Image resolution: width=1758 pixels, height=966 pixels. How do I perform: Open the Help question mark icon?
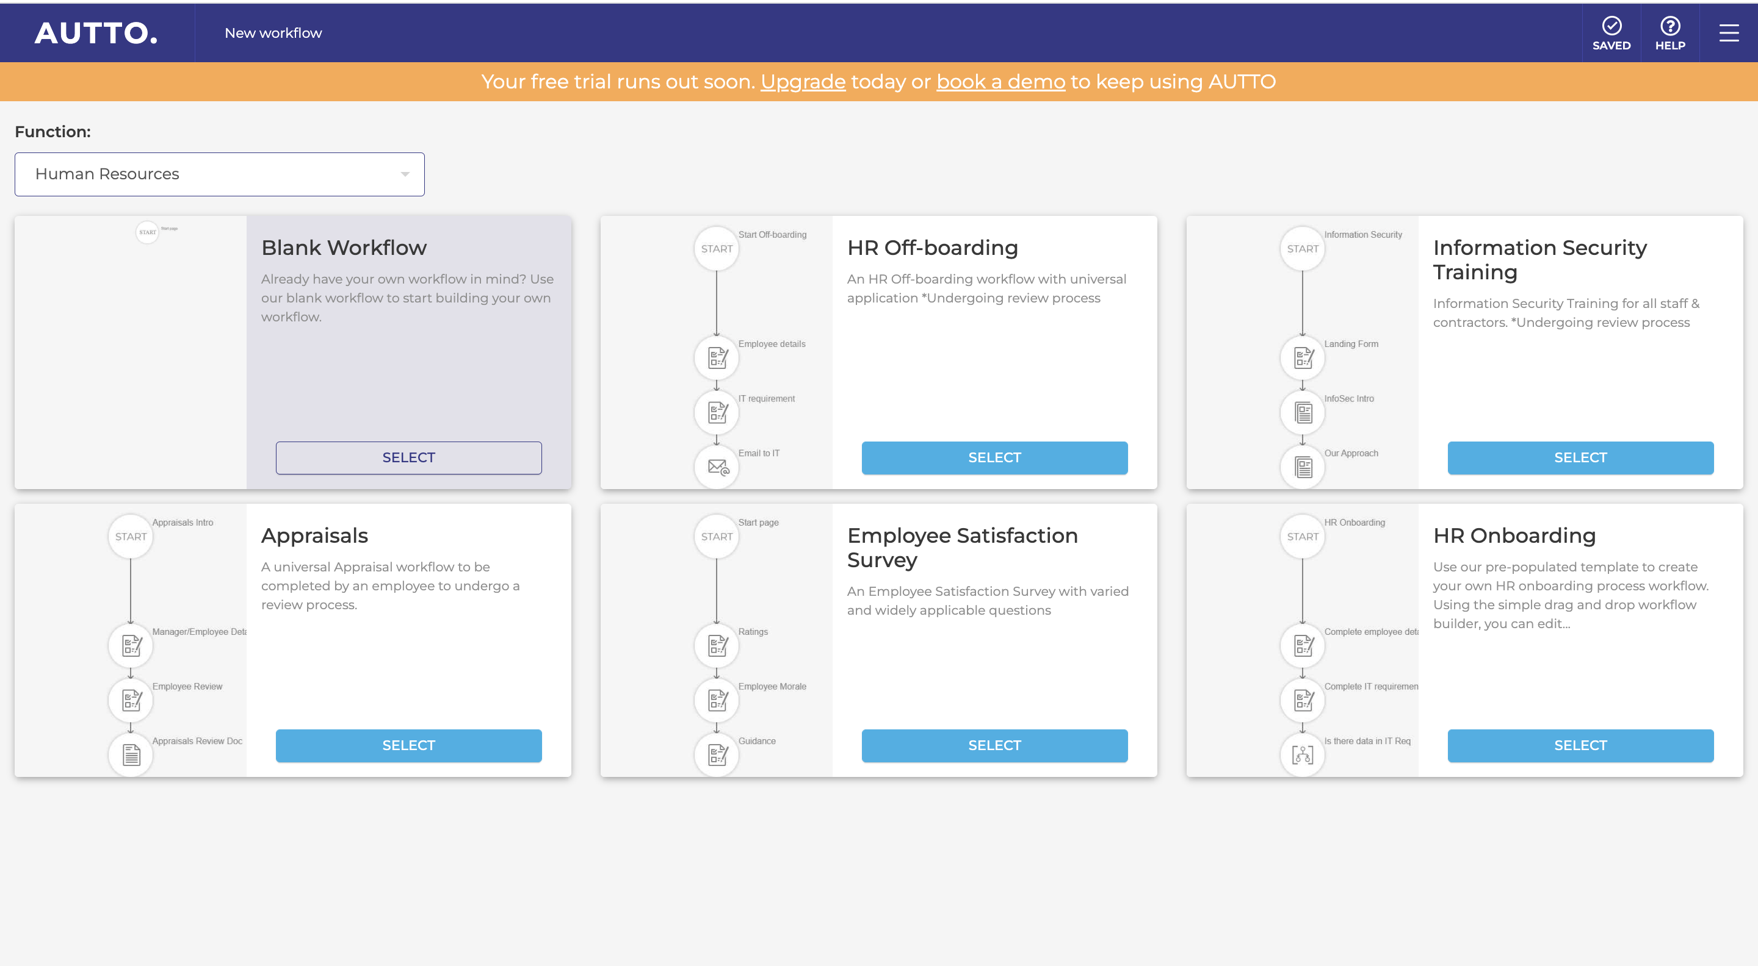click(x=1670, y=26)
